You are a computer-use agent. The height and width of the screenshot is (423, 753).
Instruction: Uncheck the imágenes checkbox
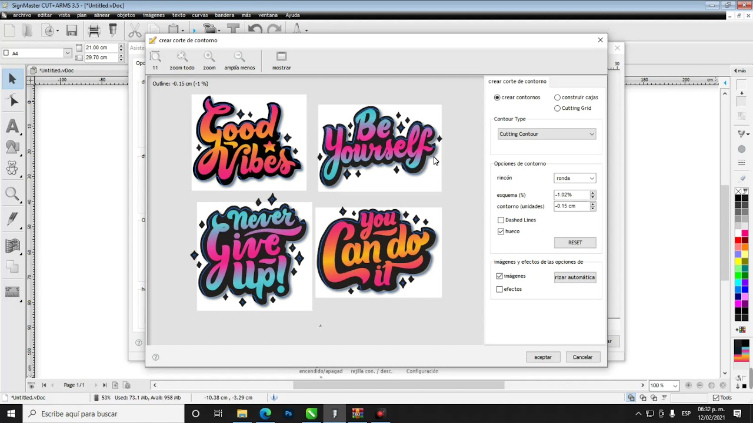499,276
